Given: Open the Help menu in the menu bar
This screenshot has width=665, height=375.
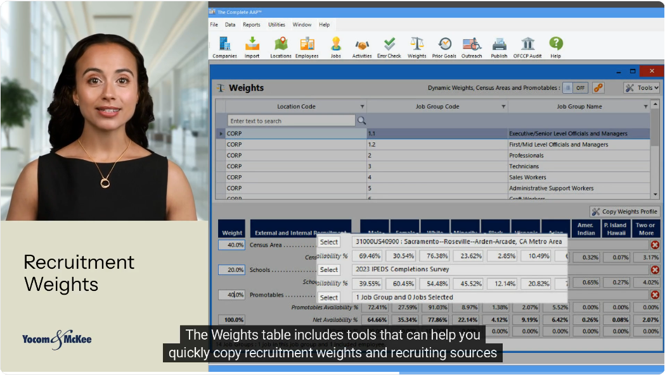Looking at the screenshot, I should coord(324,25).
